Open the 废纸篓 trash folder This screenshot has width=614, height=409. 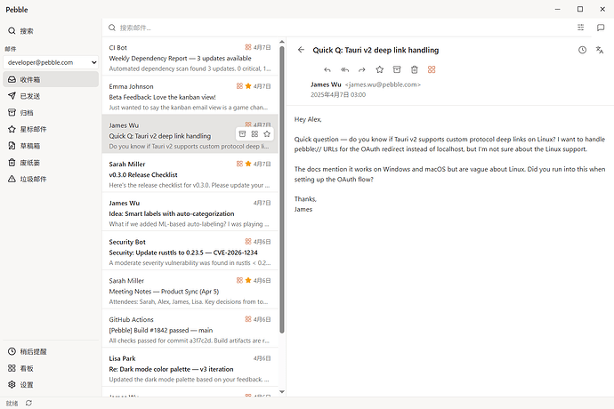pyautogui.click(x=51, y=163)
